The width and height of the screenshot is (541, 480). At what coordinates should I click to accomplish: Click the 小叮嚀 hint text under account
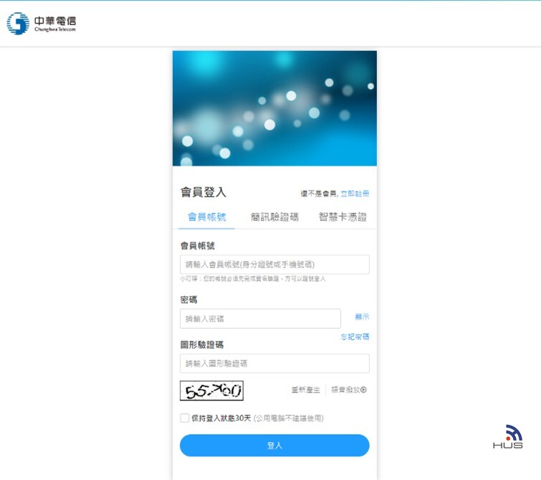pos(252,278)
